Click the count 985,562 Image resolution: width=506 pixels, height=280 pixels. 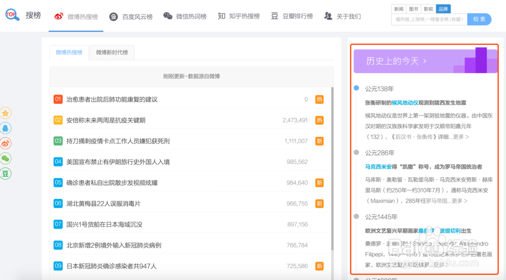[297, 162]
